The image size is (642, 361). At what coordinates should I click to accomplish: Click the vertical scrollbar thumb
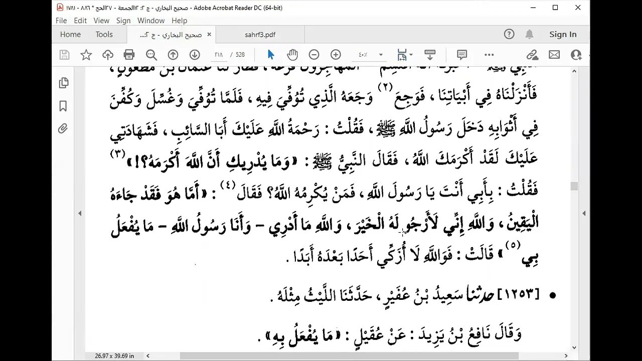coord(574,187)
